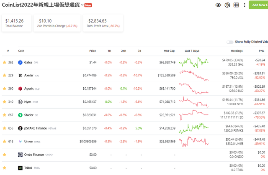Sort by the Price column header
The height and width of the screenshot is (175, 268).
(93, 51)
